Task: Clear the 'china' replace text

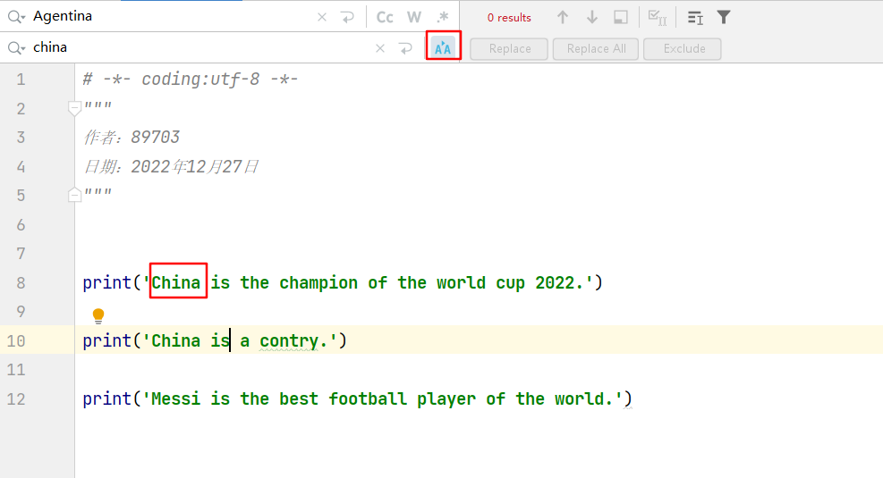Action: [380, 48]
